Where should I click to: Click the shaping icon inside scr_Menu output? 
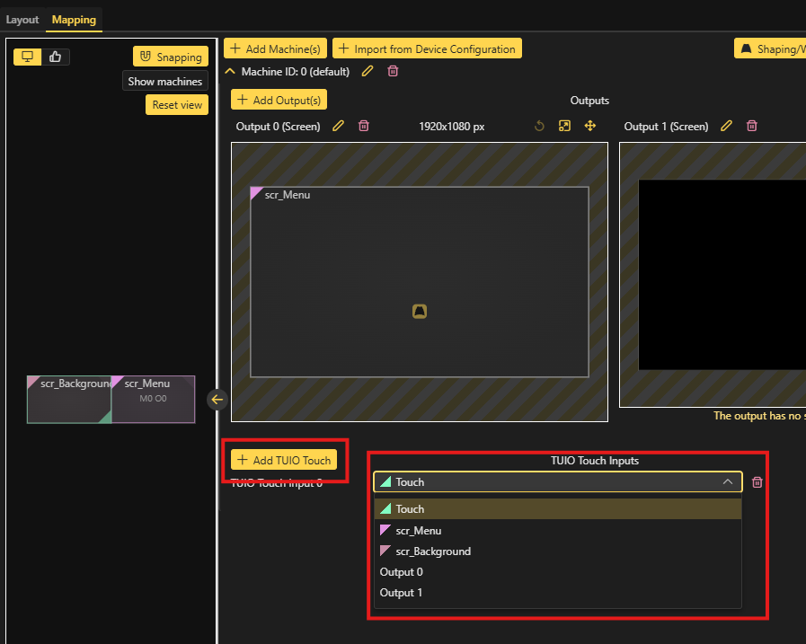[x=419, y=312]
